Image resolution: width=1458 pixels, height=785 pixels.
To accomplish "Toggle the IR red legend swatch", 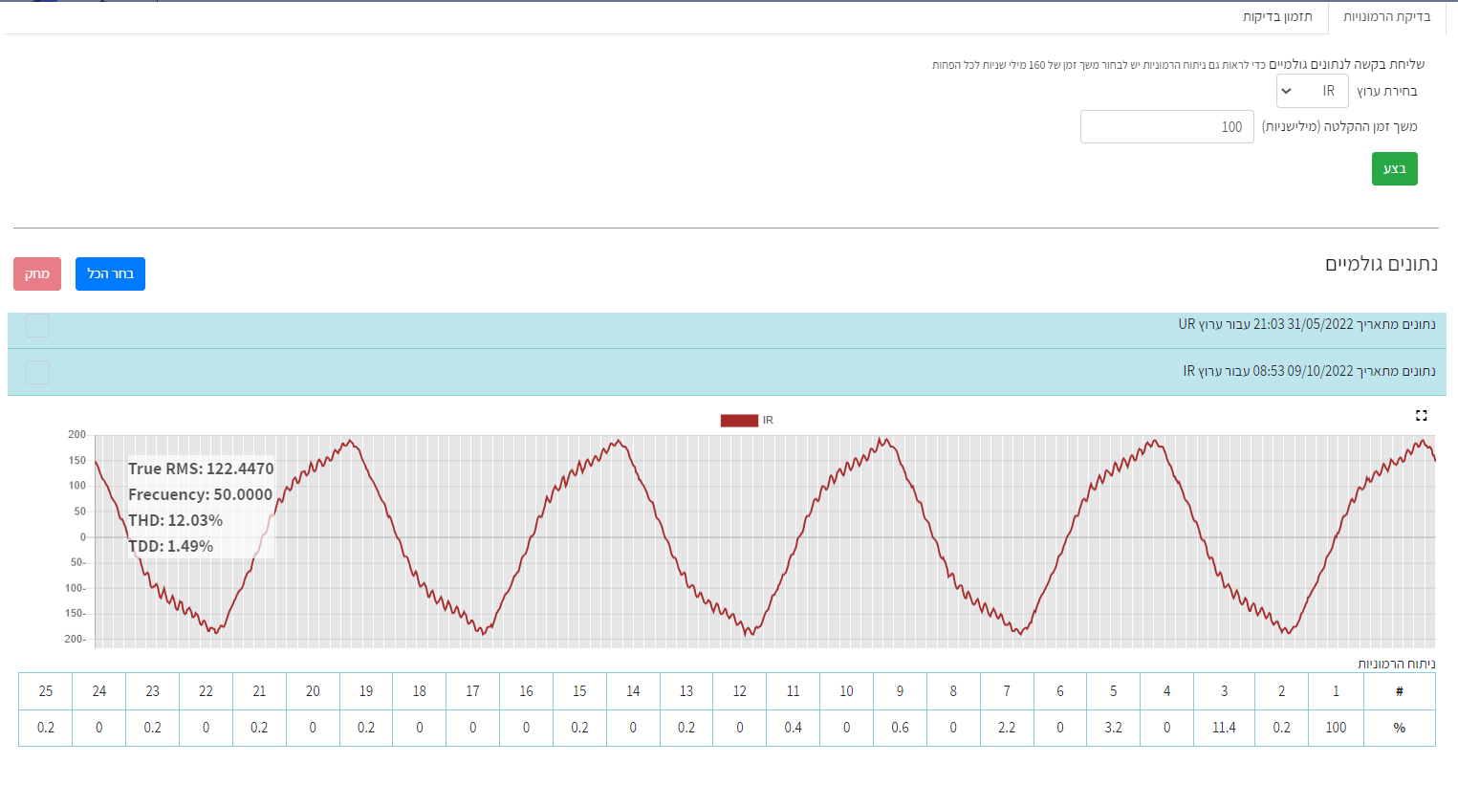I will tap(739, 421).
